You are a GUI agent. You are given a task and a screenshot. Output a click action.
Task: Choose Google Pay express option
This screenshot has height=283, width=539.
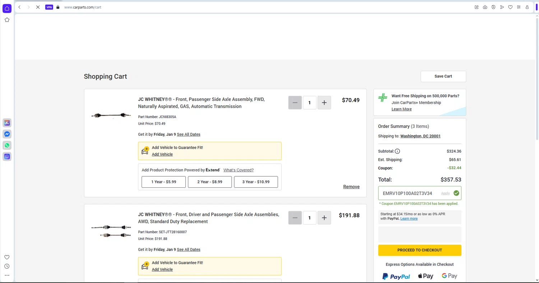tap(450, 276)
